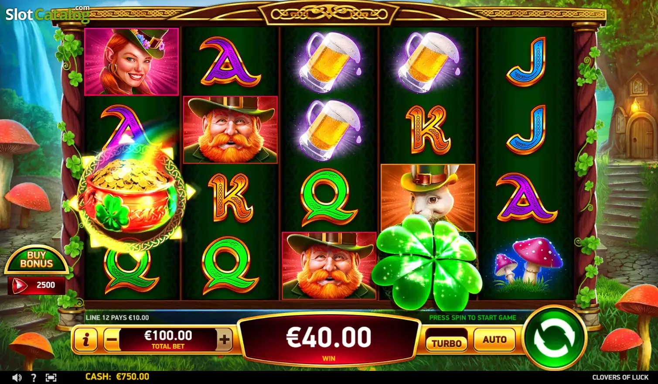The height and width of the screenshot is (384, 658).
Task: Click the beer mug symbol on the fourth reel
Action: coord(428,61)
